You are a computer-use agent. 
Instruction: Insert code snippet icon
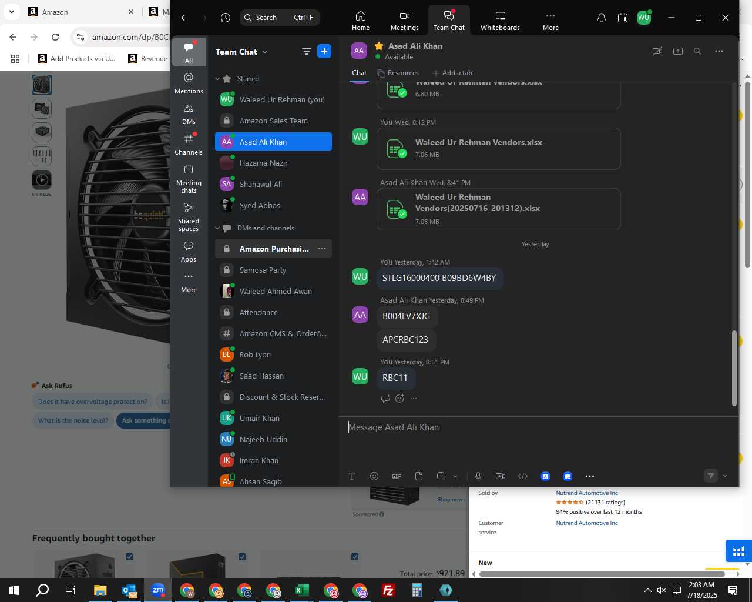523,476
